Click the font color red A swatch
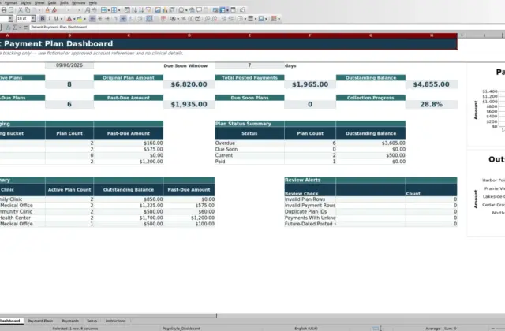505x331 pixels. pos(69,19)
